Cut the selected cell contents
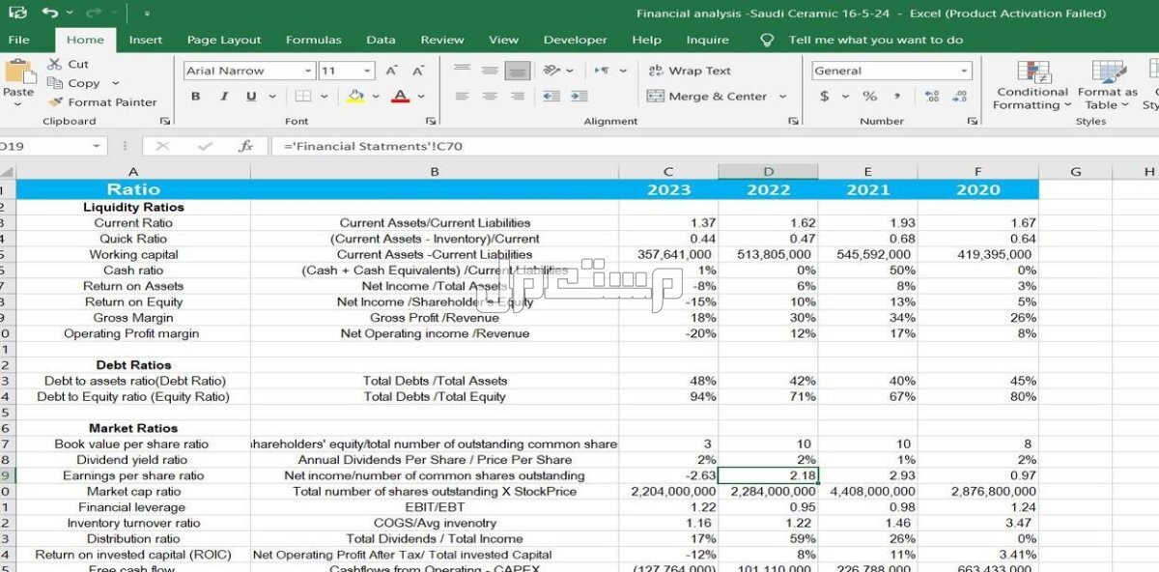This screenshot has width=1159, height=572. click(x=68, y=64)
